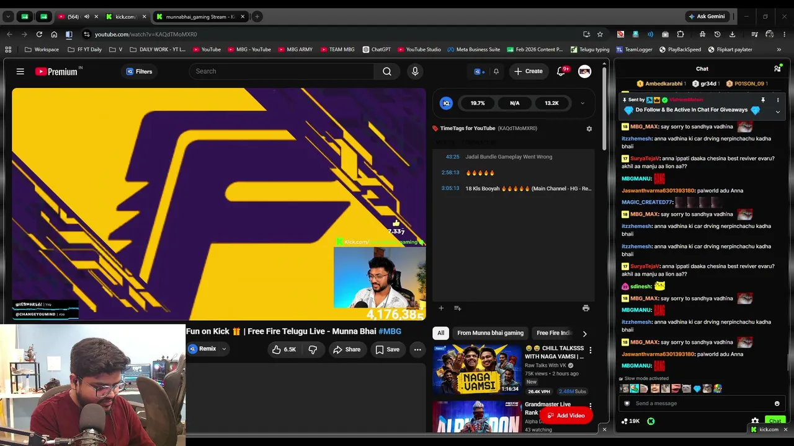Open Kick chat users list icon
The width and height of the screenshot is (794, 446).
777,69
